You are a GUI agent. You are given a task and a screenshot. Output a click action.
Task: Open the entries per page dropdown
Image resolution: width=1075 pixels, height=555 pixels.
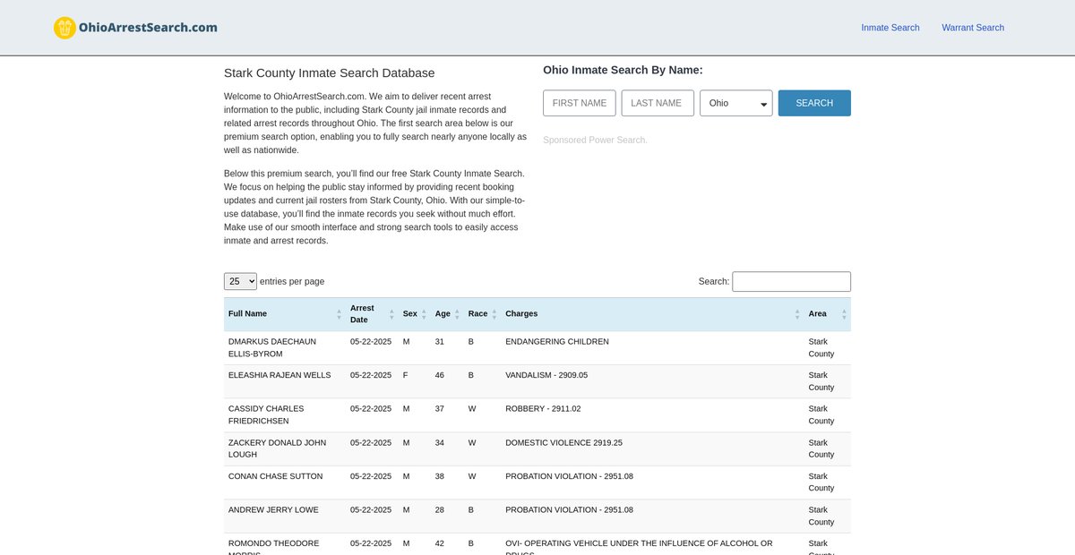pos(240,281)
